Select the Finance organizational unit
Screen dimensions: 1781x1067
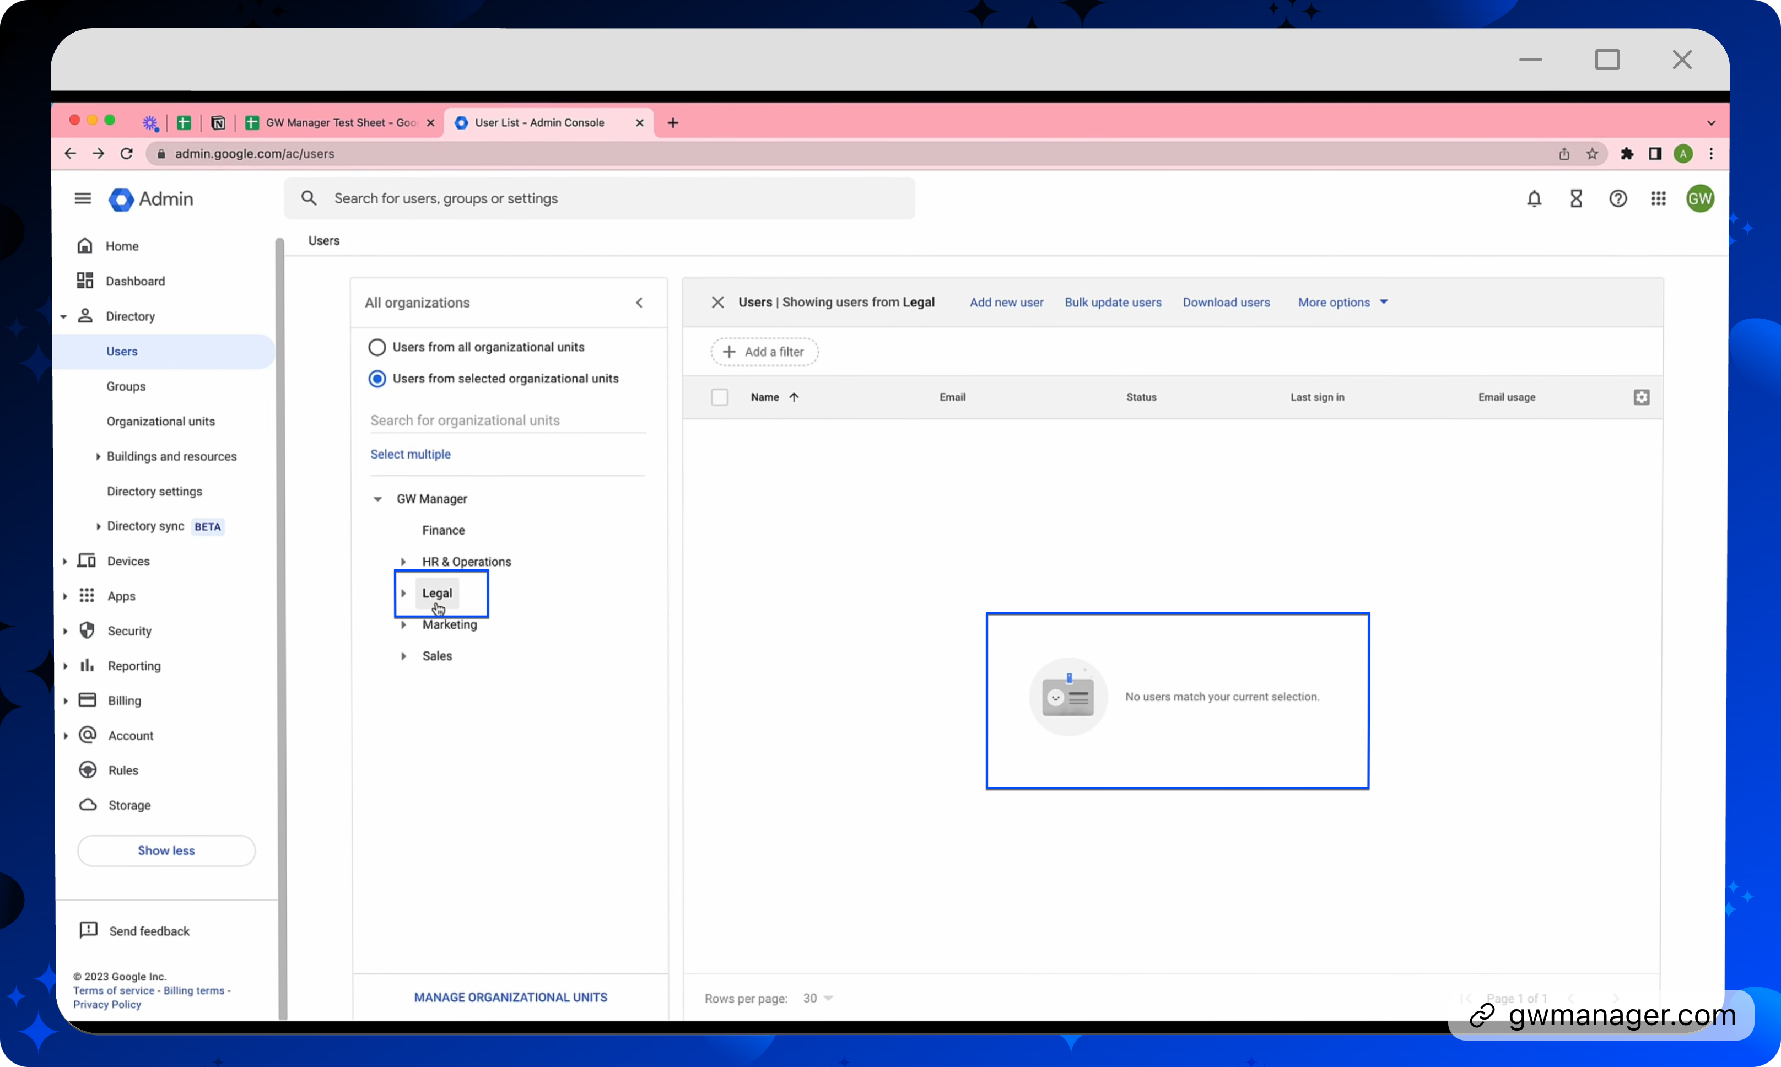(444, 530)
